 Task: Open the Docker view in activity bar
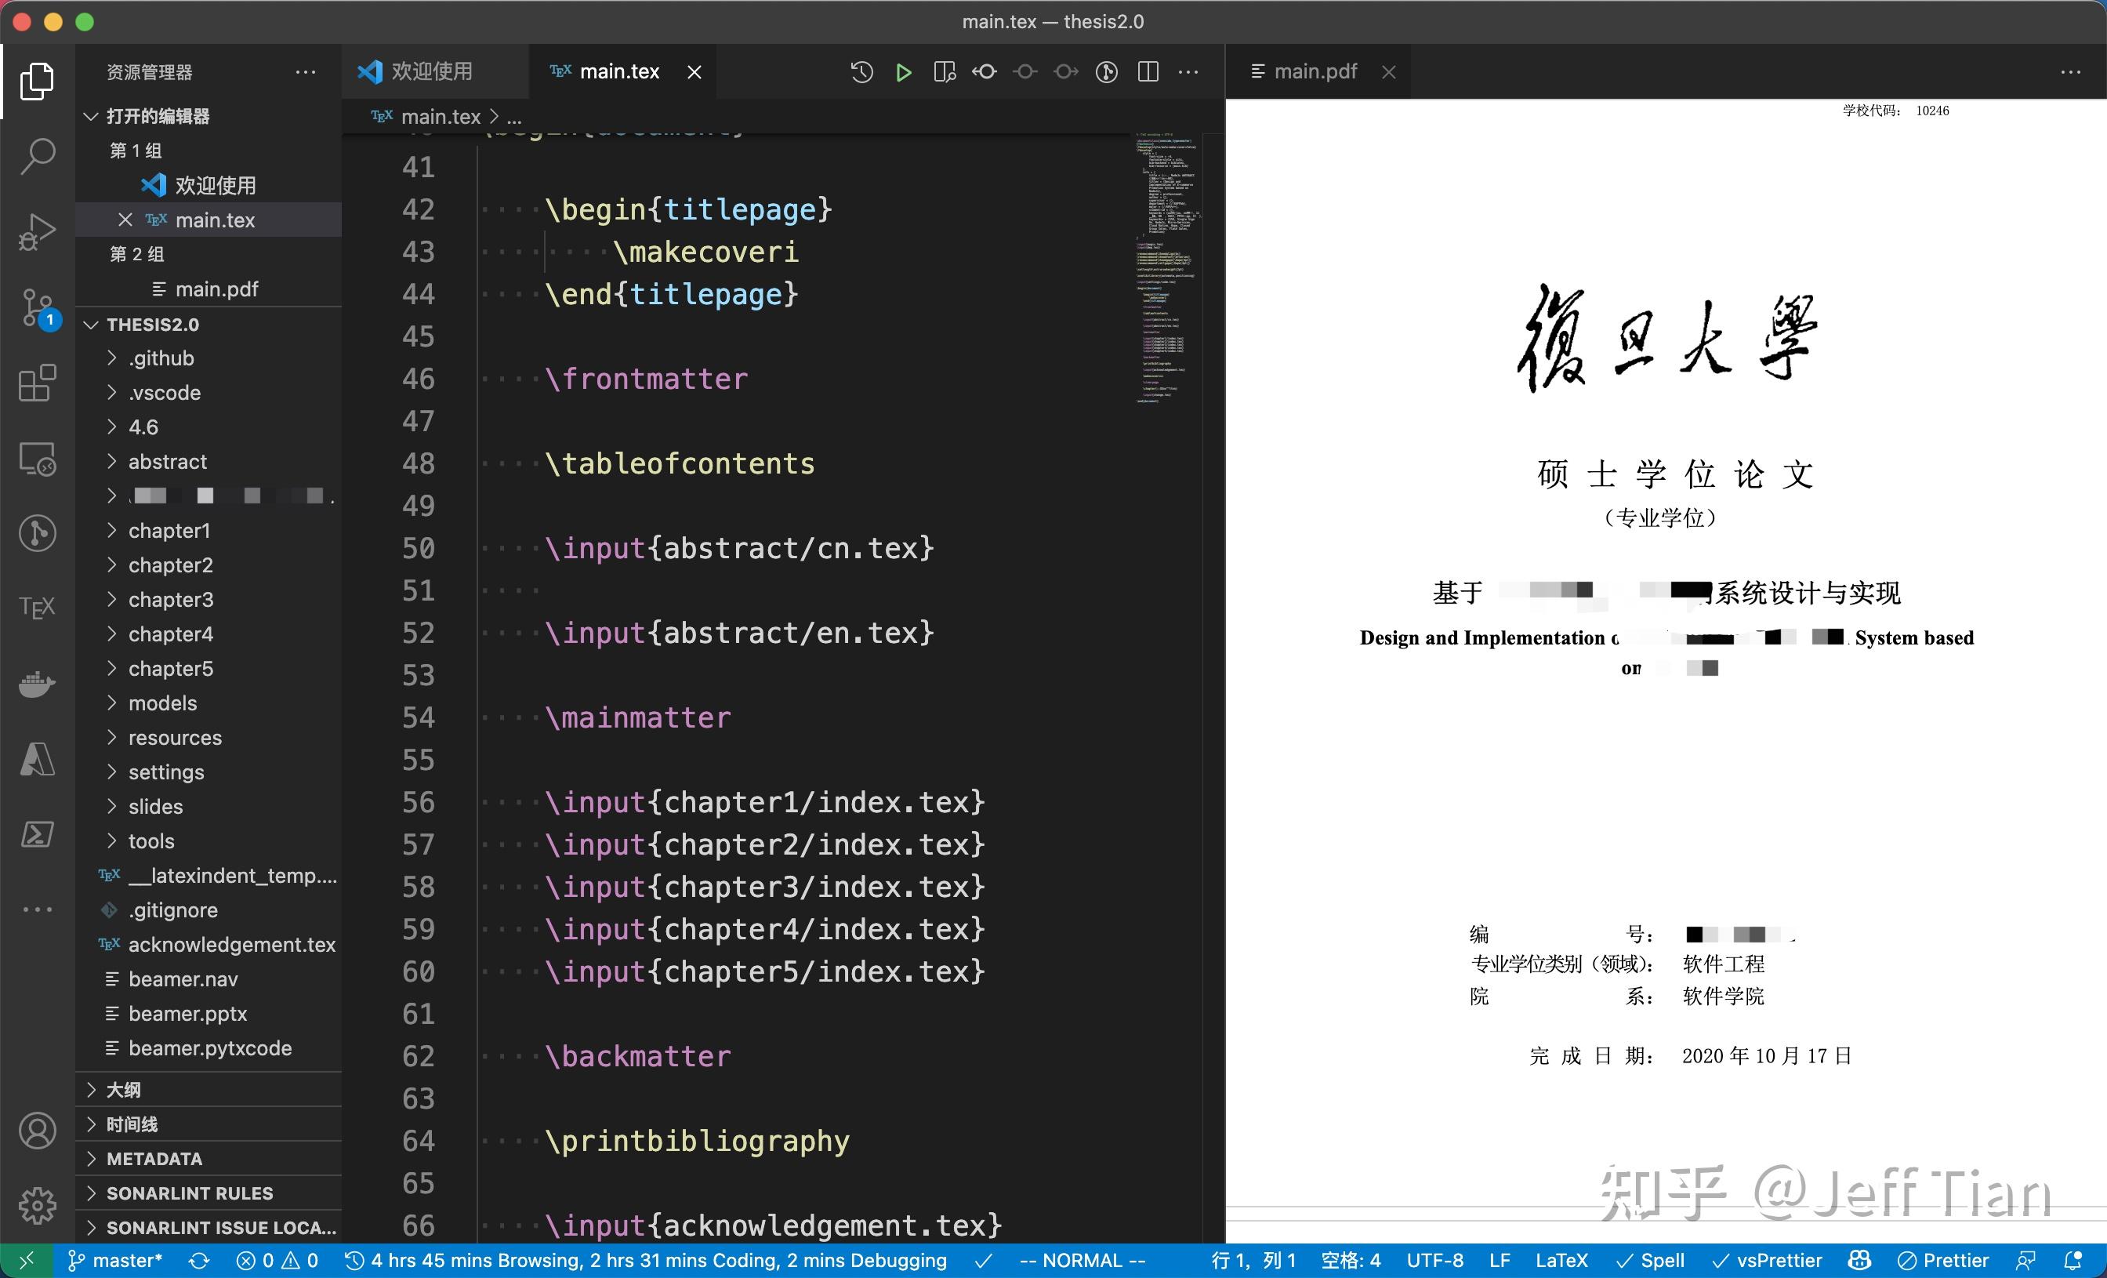38,683
